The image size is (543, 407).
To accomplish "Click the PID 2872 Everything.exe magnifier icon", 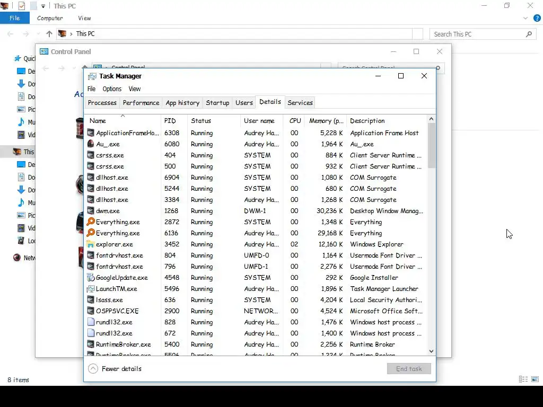I will (90, 222).
